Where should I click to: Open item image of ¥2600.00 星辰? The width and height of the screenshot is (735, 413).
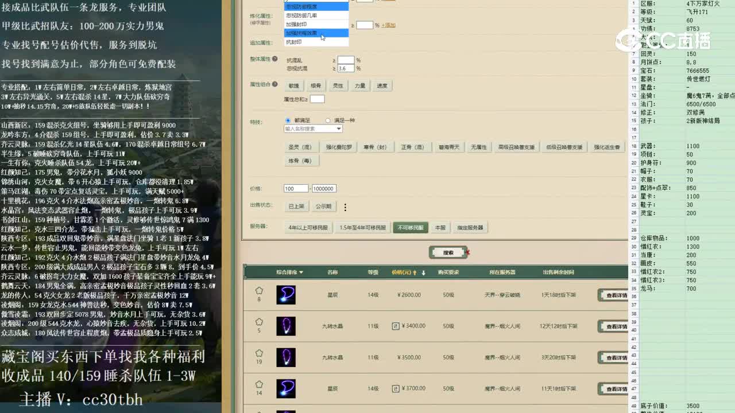tap(286, 295)
